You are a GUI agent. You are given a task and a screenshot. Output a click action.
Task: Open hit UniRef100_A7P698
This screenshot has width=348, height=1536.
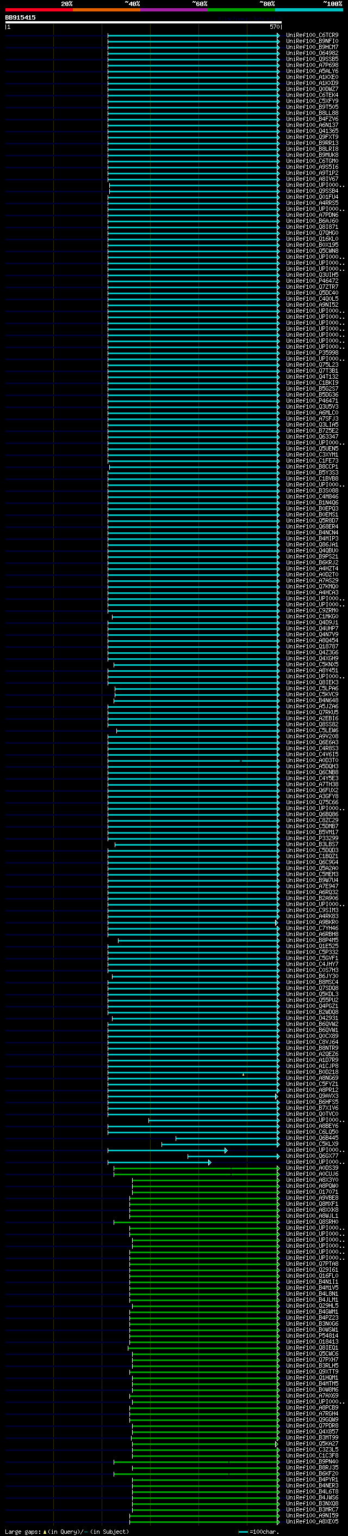pos(312,65)
